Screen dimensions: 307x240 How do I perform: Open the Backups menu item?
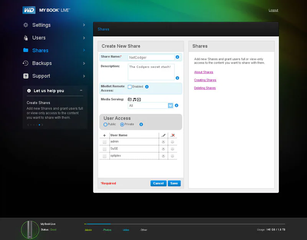coord(42,63)
